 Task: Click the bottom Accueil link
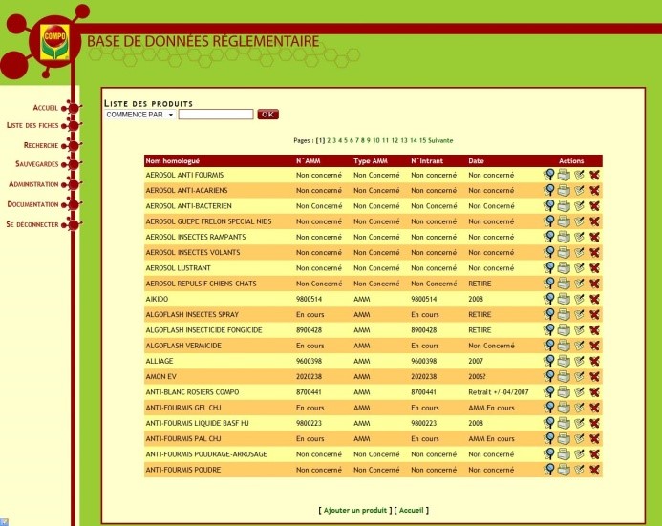tap(411, 510)
